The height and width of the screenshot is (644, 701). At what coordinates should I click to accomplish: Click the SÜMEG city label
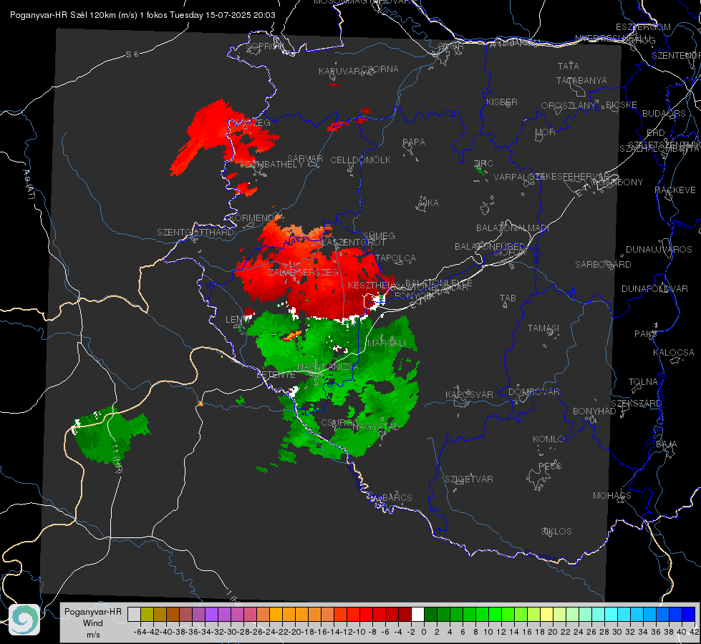[379, 235]
